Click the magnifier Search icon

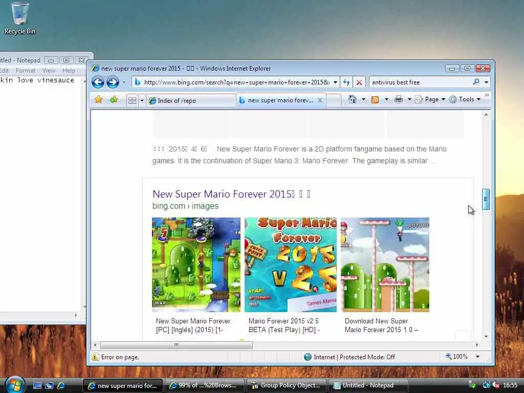pos(476,82)
